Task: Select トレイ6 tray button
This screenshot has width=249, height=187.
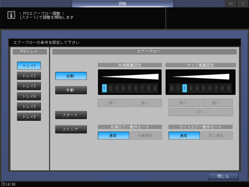Action: click(x=29, y=117)
